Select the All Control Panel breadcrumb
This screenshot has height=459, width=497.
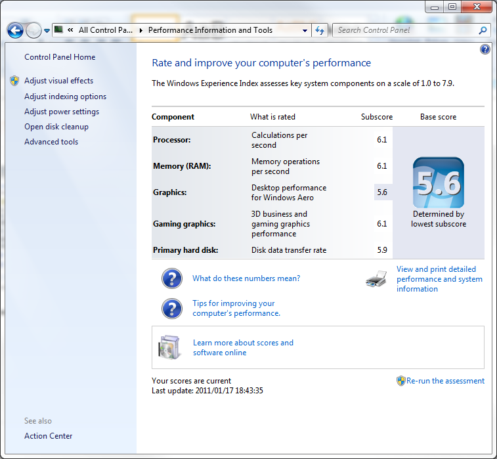tap(106, 30)
